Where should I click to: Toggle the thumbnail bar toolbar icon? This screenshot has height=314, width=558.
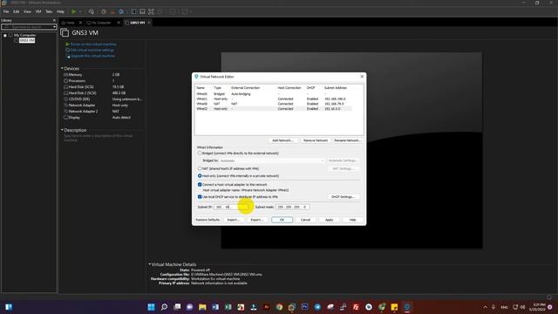click(142, 11)
